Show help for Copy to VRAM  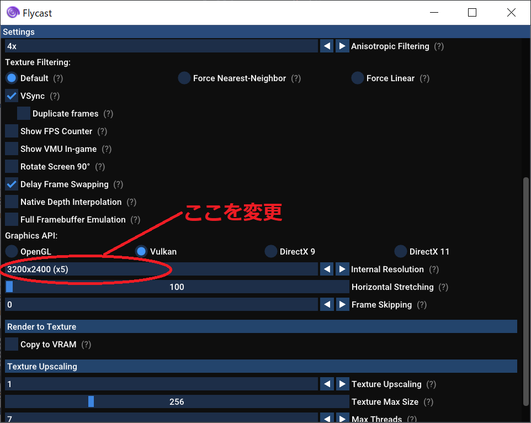coord(86,344)
